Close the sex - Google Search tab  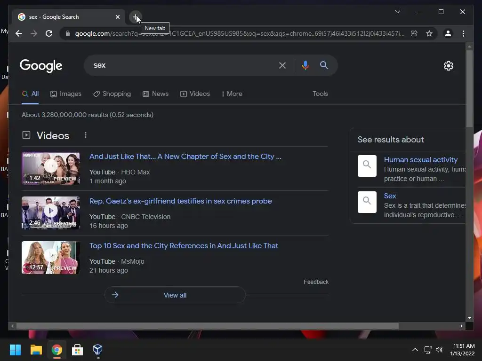click(117, 17)
